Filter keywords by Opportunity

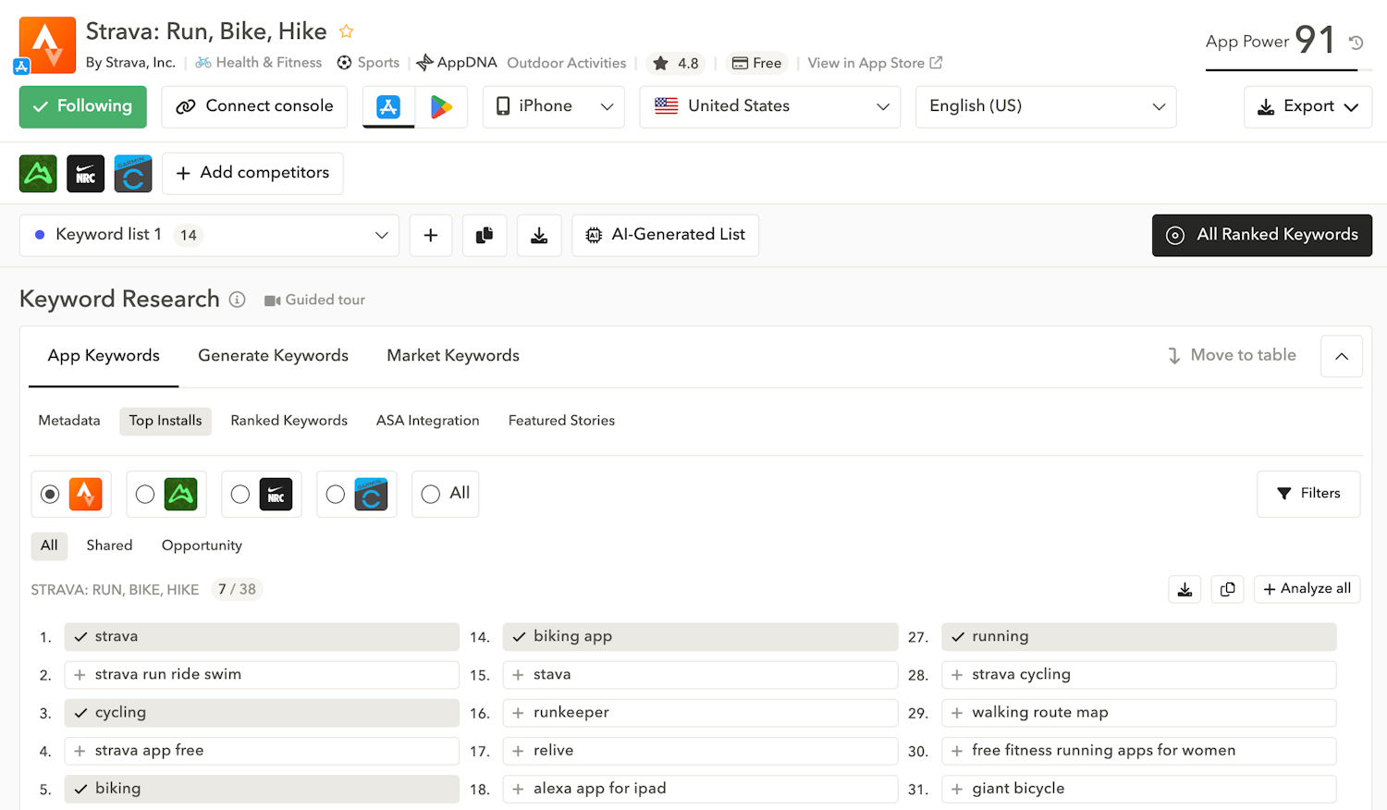[x=202, y=546]
